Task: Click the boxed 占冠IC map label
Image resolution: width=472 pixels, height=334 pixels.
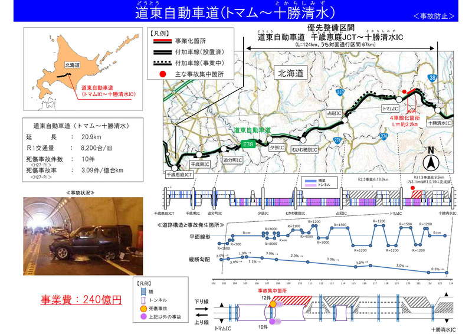Action: 334,113
